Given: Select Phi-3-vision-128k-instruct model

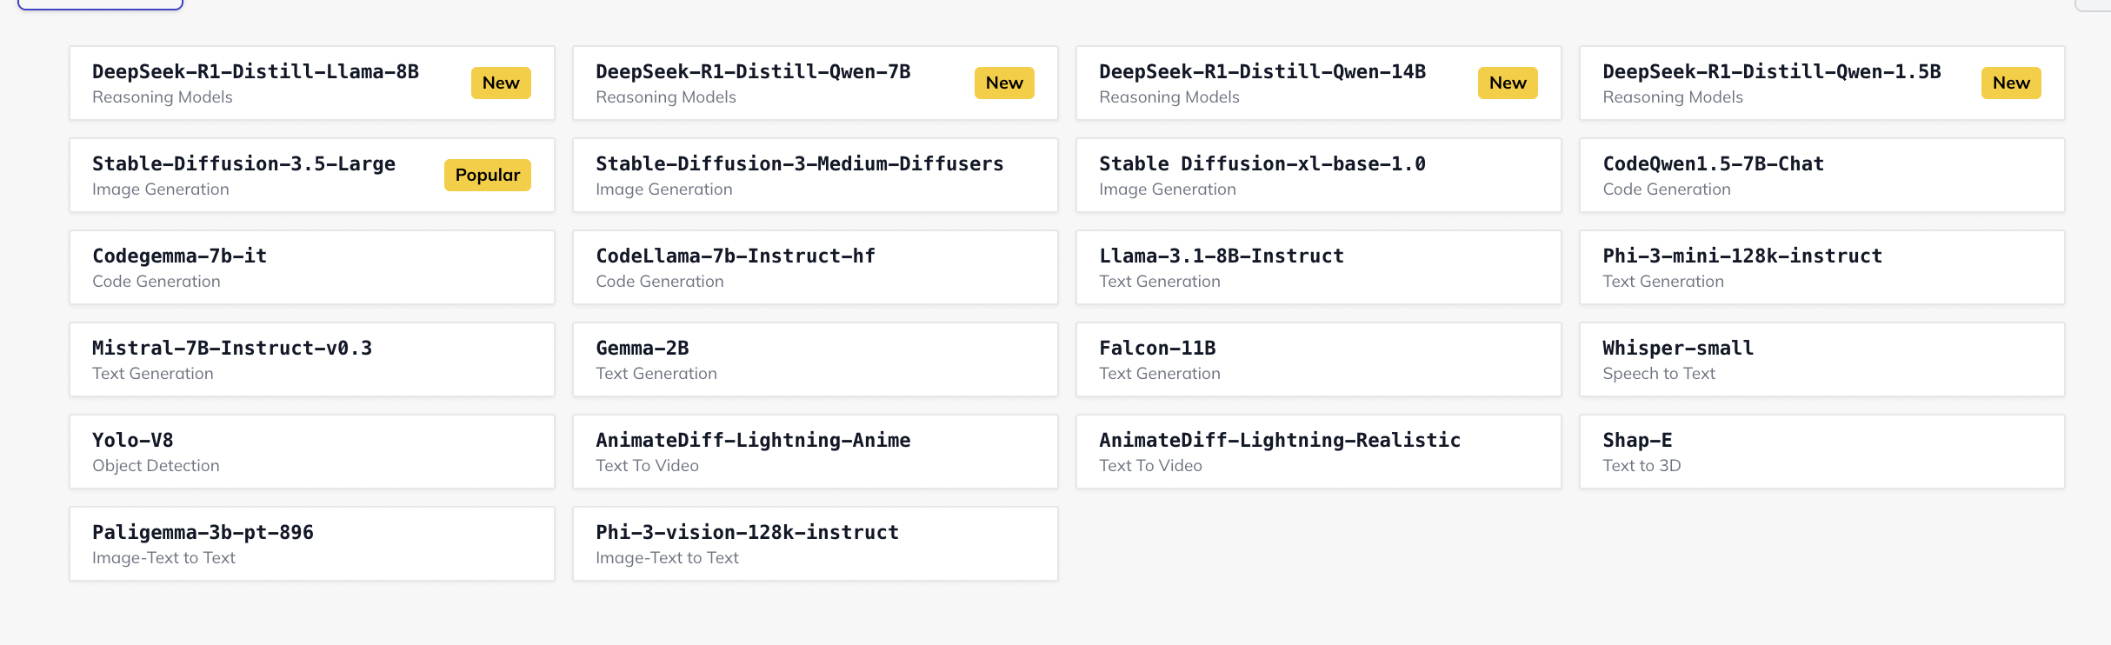Looking at the screenshot, I should coord(816,544).
